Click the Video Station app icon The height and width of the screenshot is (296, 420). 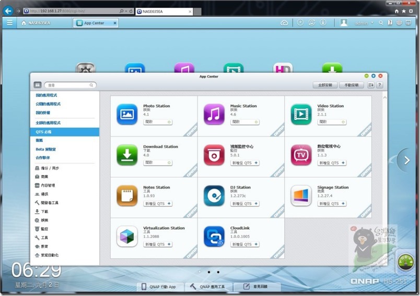point(301,115)
